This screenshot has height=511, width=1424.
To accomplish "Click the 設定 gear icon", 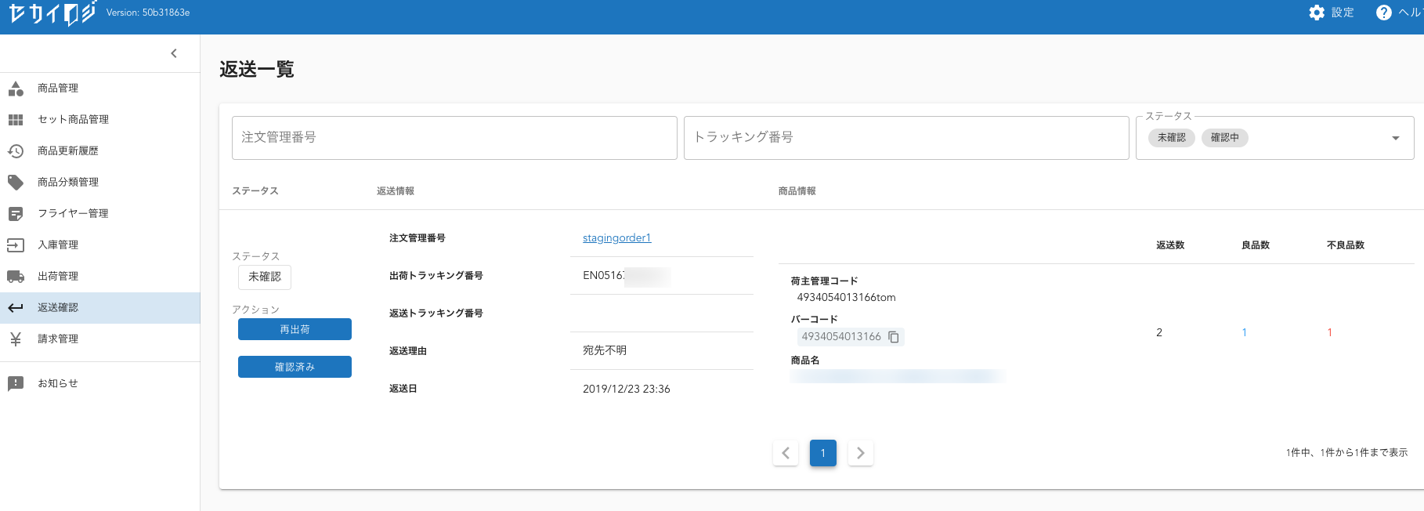I will click(1317, 13).
